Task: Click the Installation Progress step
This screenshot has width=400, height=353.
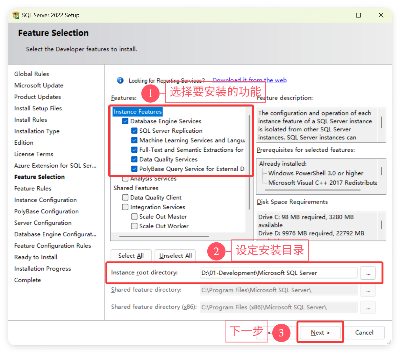Action: point(43,268)
